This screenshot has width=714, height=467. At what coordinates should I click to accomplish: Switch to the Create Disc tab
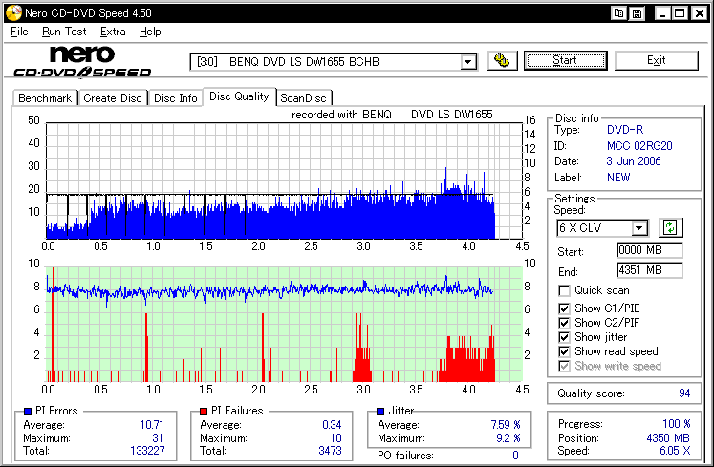pos(113,97)
